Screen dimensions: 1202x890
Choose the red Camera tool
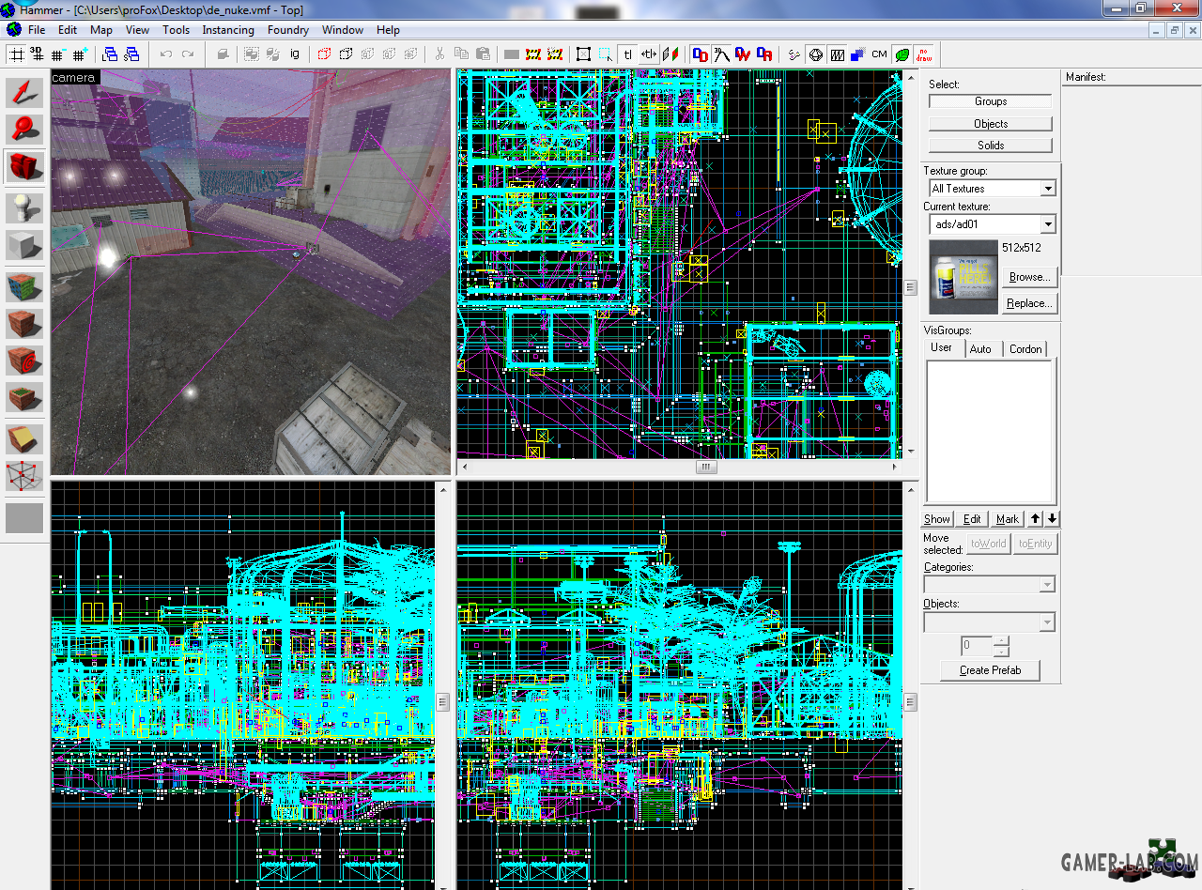25,167
